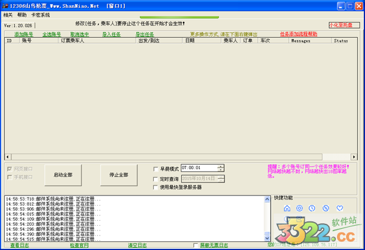Click the 添加账号 link
This screenshot has width=365, height=250.
click(24, 35)
